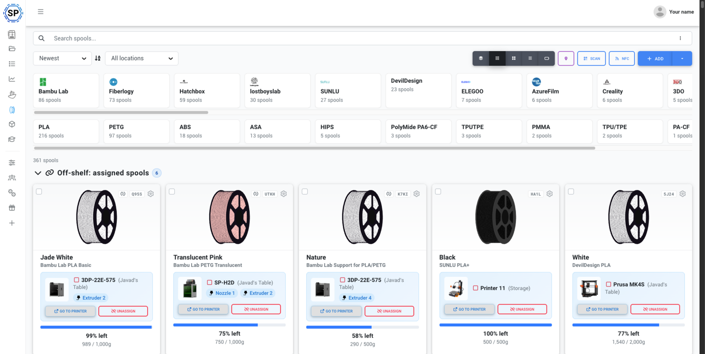Unassign the White DevilDesign spool

pyautogui.click(x=655, y=309)
